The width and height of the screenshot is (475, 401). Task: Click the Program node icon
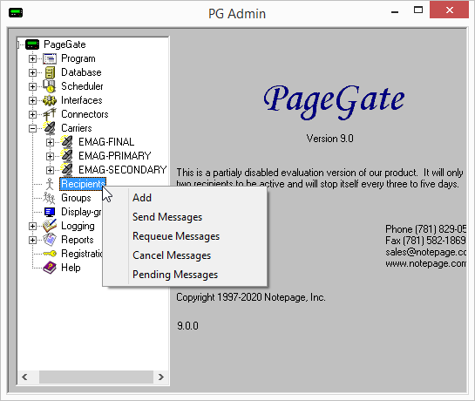[x=50, y=58]
